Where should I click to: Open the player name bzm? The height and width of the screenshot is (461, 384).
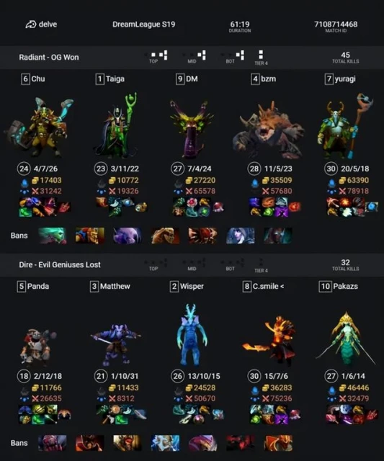pos(269,79)
